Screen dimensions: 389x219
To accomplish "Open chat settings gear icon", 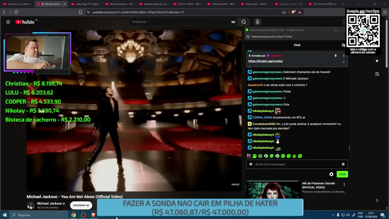I will click(331, 174).
